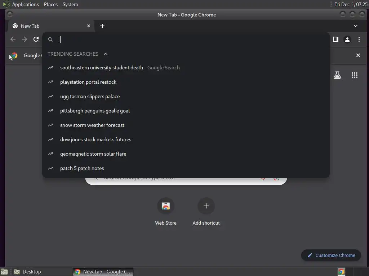The height and width of the screenshot is (276, 369).
Task: Open the Google apps grid
Action: click(355, 75)
